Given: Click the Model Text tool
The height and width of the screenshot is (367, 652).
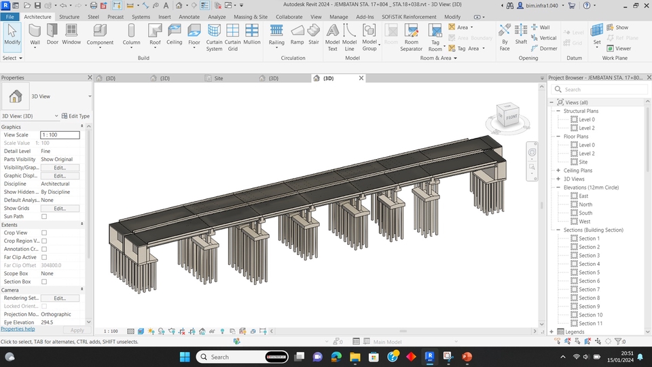Looking at the screenshot, I should click(332, 37).
